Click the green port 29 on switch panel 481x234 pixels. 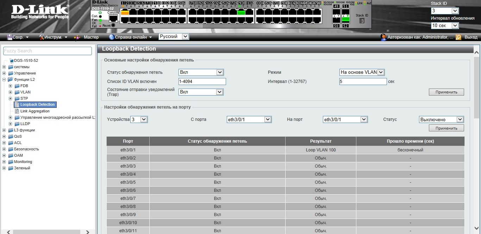click(241, 13)
